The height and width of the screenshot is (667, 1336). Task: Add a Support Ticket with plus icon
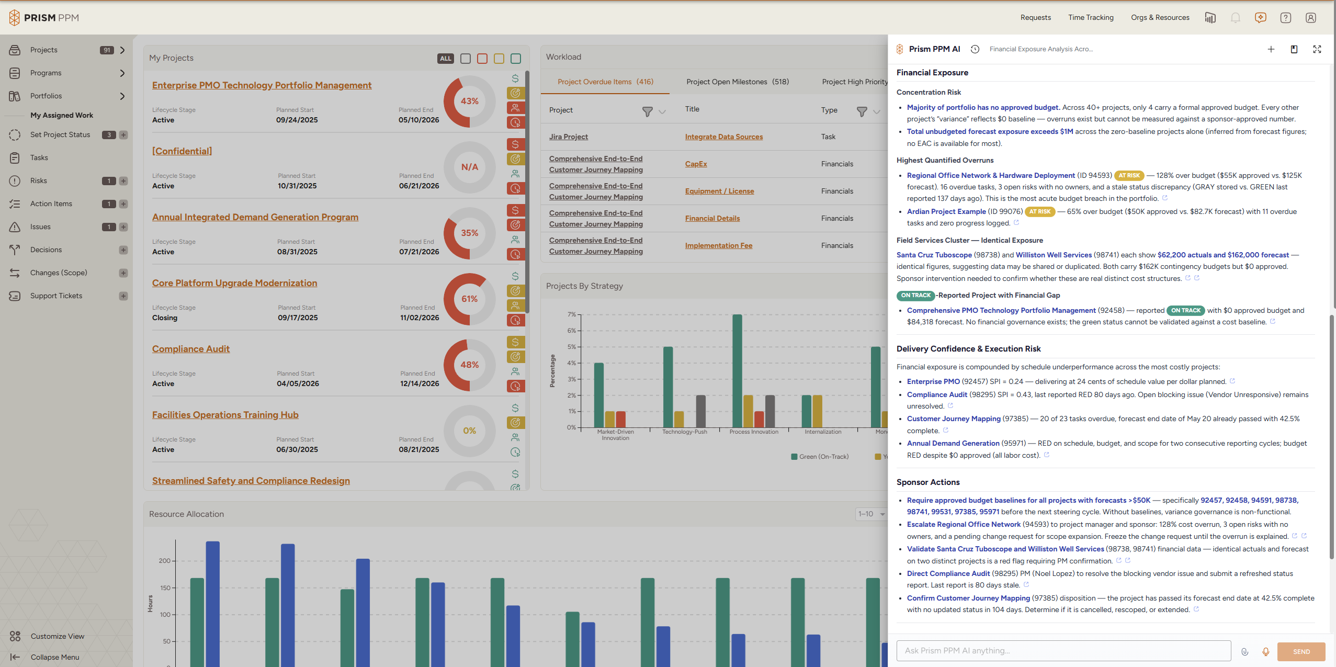pyautogui.click(x=123, y=296)
